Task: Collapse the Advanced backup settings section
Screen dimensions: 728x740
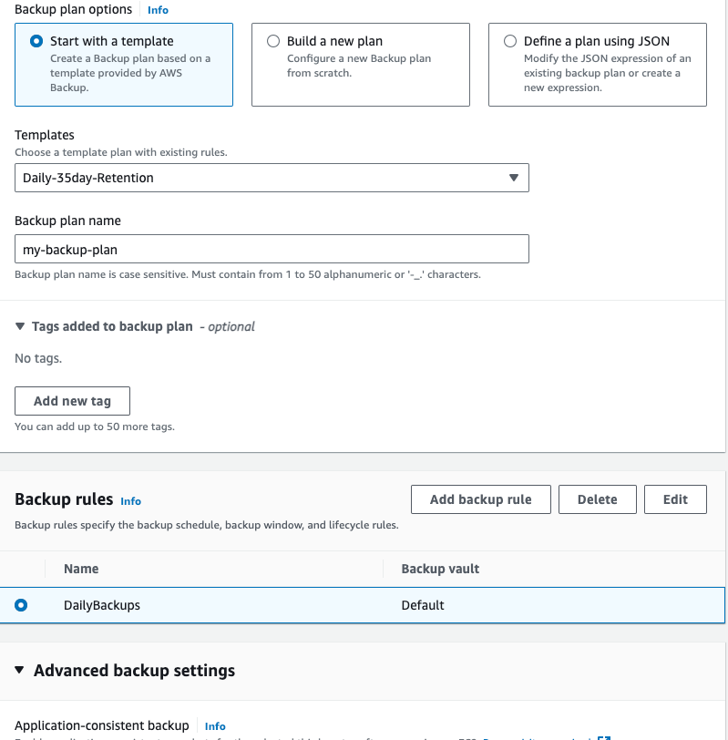Action: (20, 670)
